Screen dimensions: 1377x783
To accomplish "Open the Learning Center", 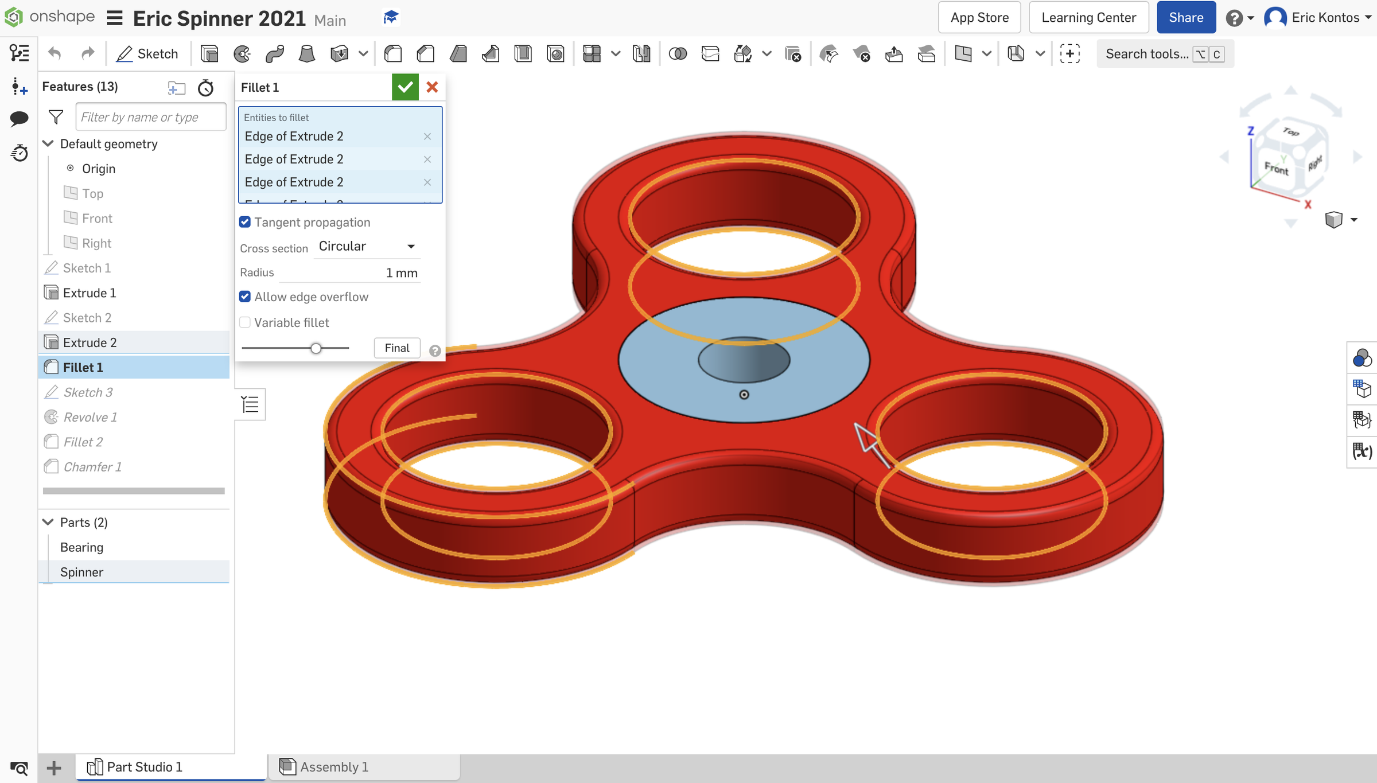I will point(1088,17).
